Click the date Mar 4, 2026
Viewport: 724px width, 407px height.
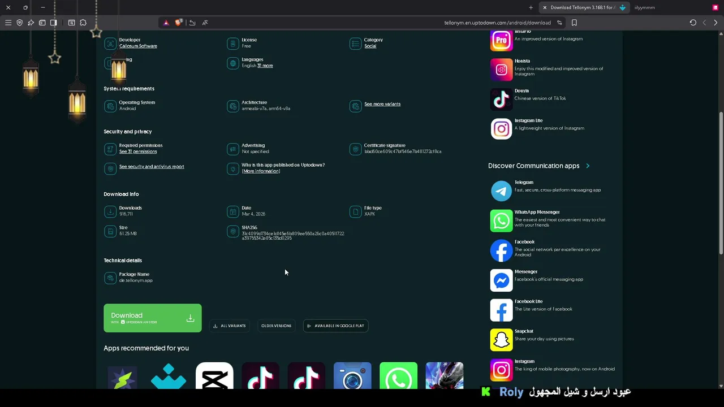click(253, 214)
